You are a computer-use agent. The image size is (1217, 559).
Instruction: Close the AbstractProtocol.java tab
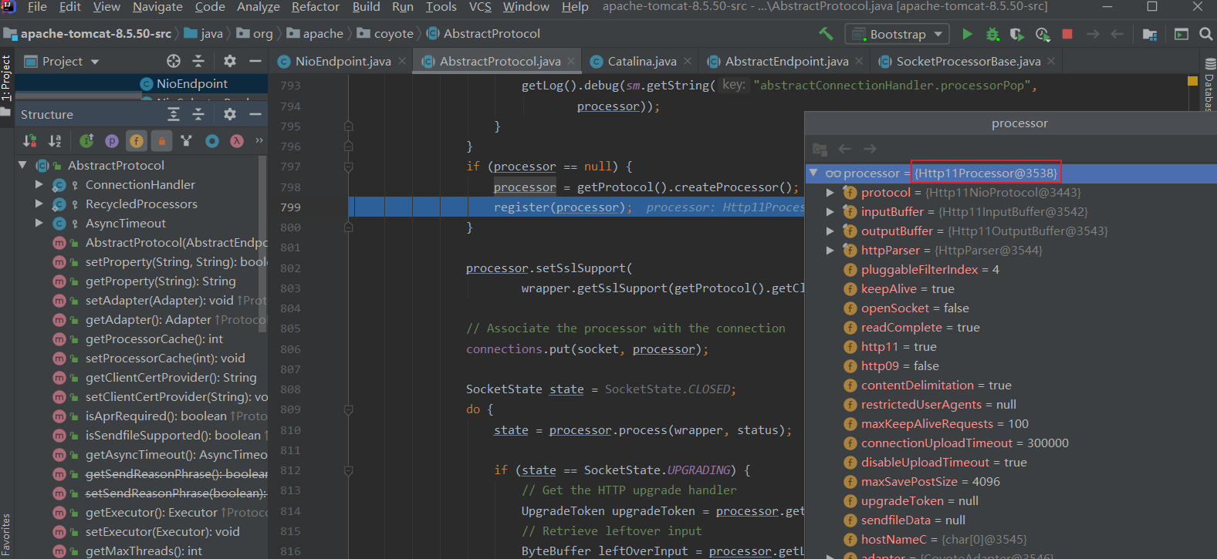(571, 61)
